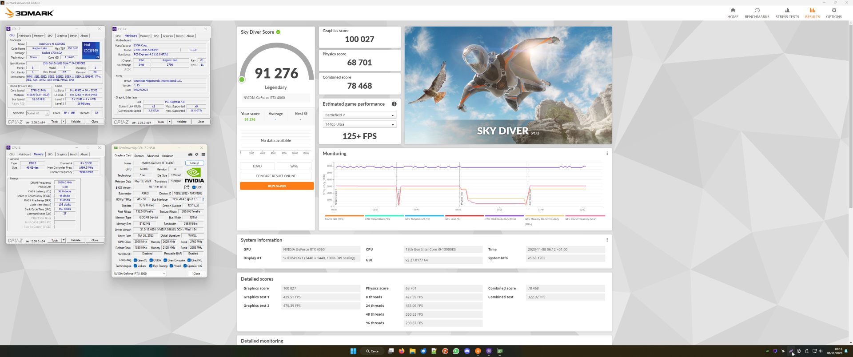Click the GPU Load (%) red legend bar

pos(464,216)
